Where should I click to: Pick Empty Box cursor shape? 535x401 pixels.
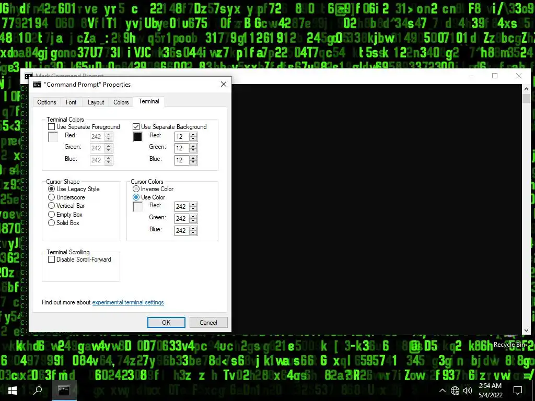click(52, 215)
